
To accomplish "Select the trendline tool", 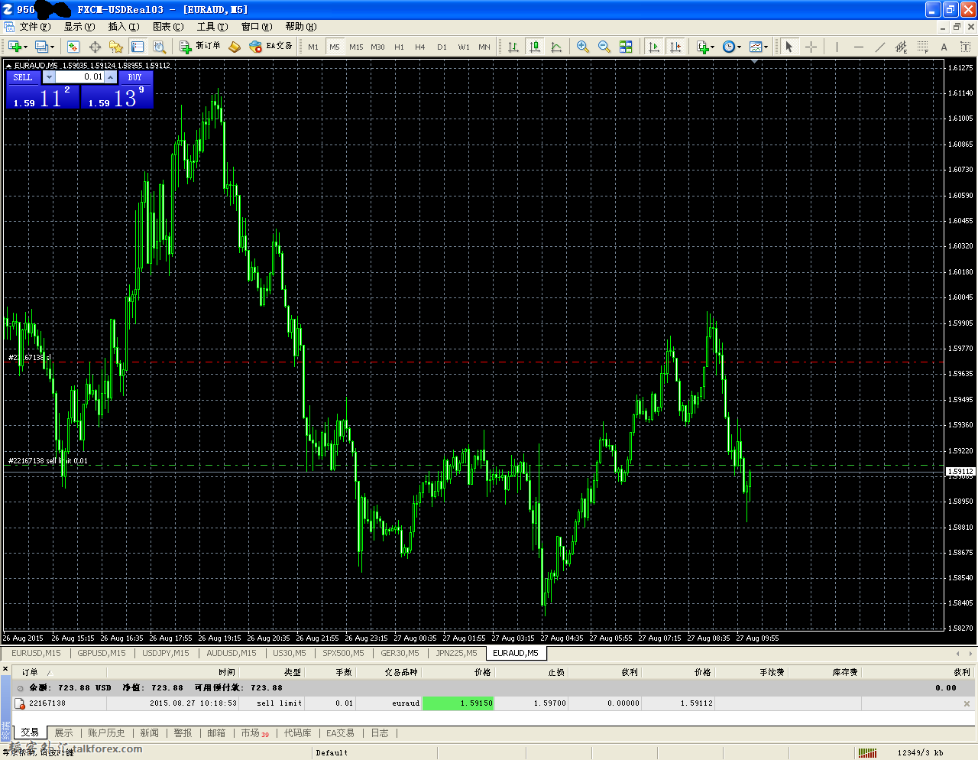I will (880, 47).
